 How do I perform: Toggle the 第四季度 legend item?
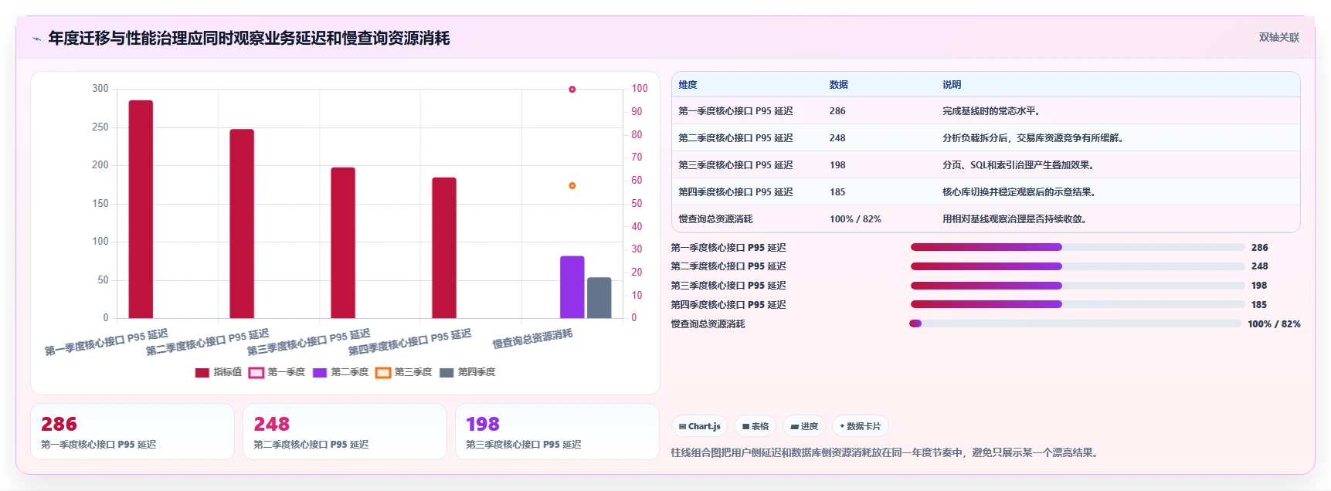coord(467,372)
